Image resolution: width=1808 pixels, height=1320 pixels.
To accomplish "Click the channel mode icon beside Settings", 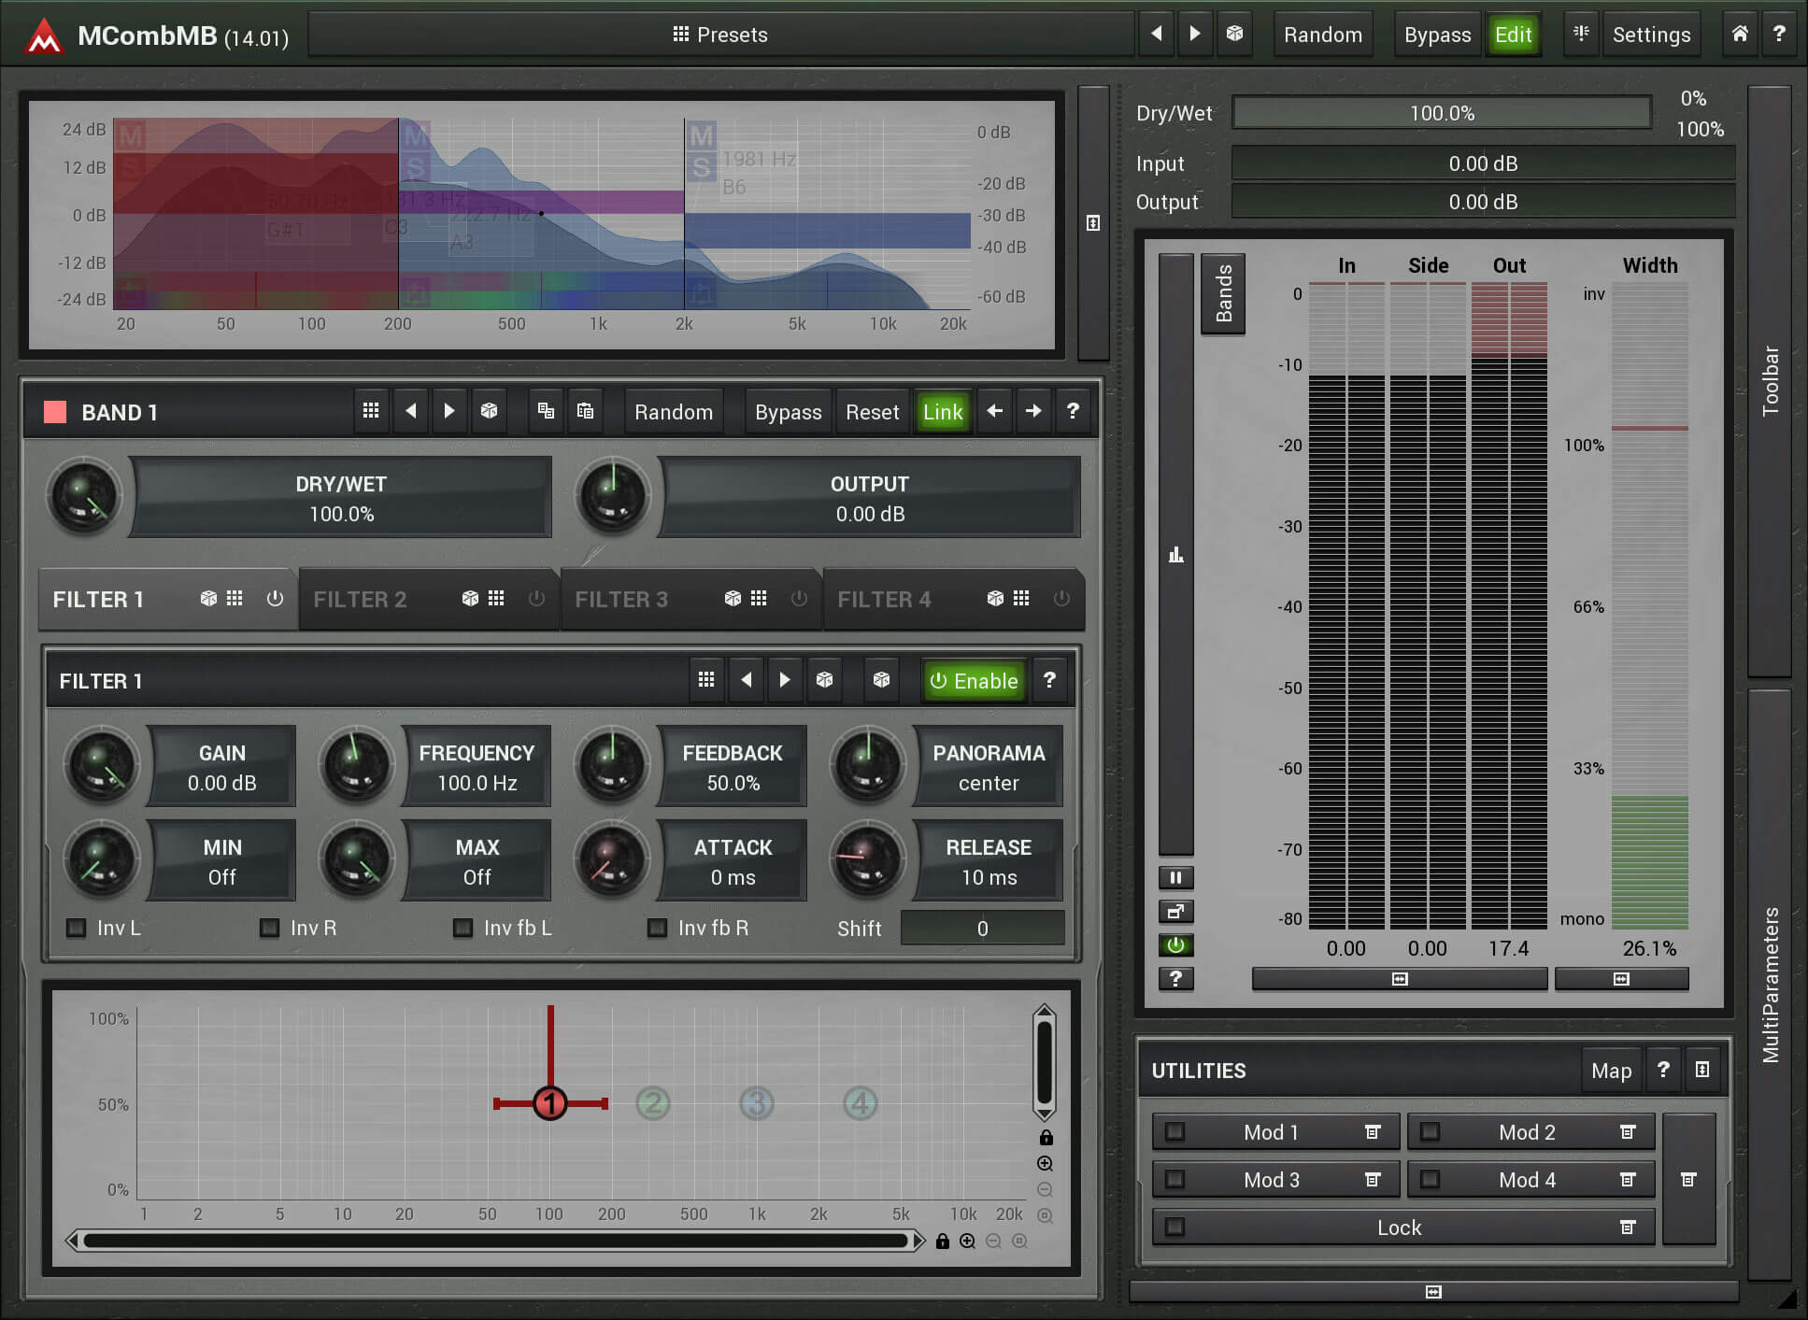I will coord(1581,35).
